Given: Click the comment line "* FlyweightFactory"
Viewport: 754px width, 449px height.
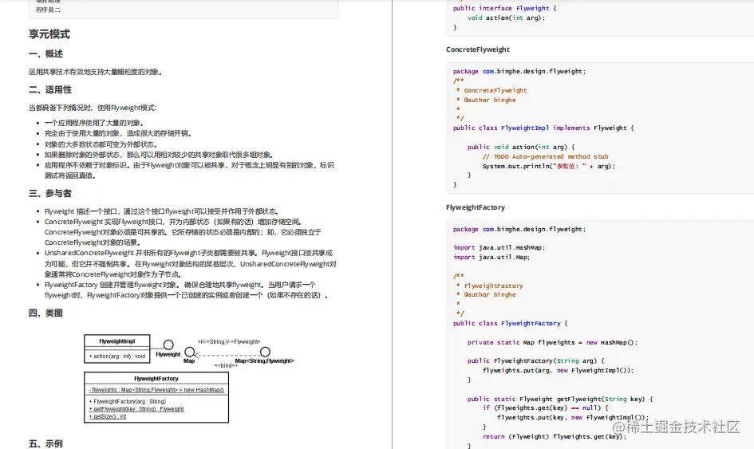Looking at the screenshot, I should (x=490, y=286).
